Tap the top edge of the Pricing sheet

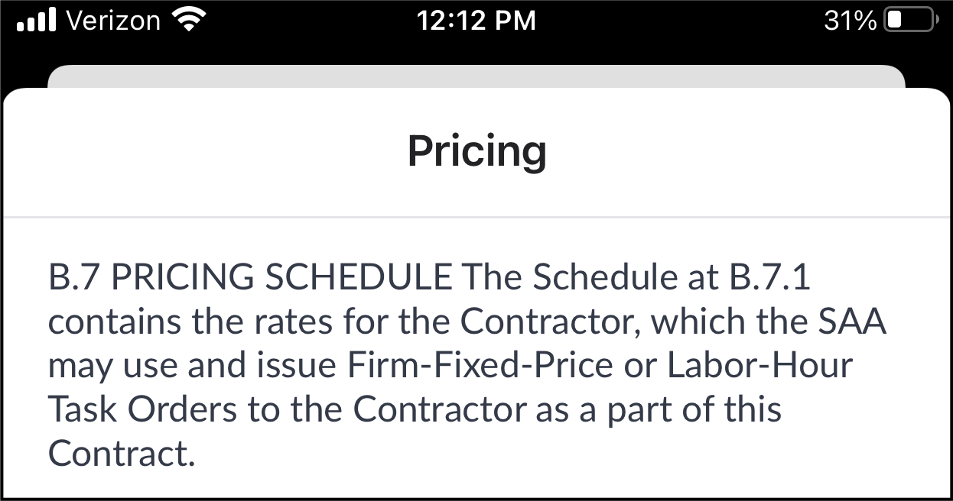pyautogui.click(x=476, y=92)
